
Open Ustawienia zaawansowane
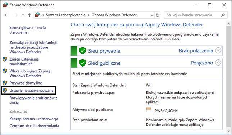31,90
